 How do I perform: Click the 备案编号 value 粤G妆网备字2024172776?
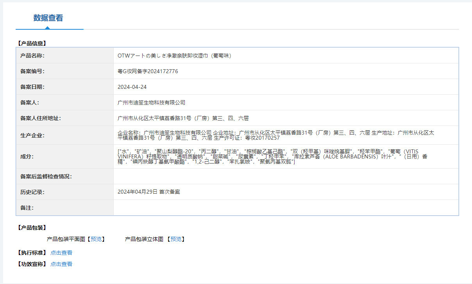148,71
